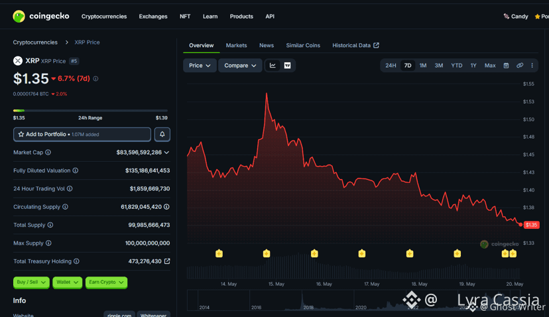
Task: Click the CoinGecko logo
Action: tap(40, 16)
